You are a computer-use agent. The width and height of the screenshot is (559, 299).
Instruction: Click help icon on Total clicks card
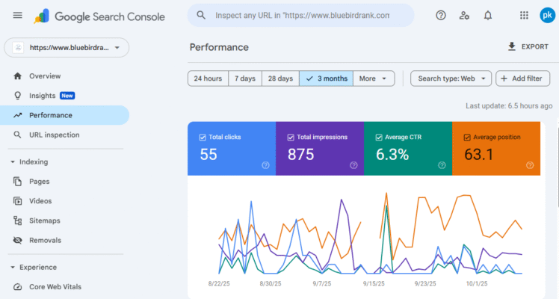point(265,165)
